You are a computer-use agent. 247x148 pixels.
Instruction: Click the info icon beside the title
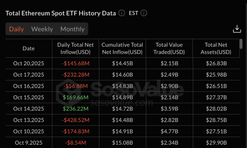point(122,13)
